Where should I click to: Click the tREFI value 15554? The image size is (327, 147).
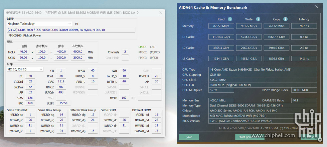click(63, 103)
